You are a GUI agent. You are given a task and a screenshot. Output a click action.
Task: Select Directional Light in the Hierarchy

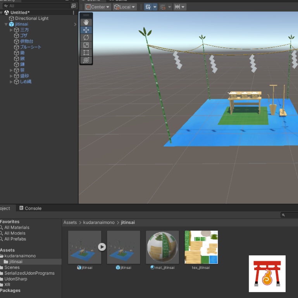32,19
